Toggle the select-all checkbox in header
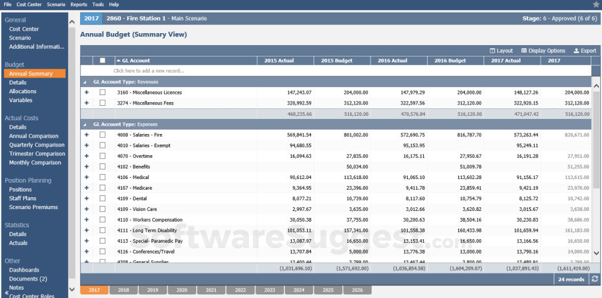Image resolution: width=602 pixels, height=298 pixels. (x=102, y=61)
